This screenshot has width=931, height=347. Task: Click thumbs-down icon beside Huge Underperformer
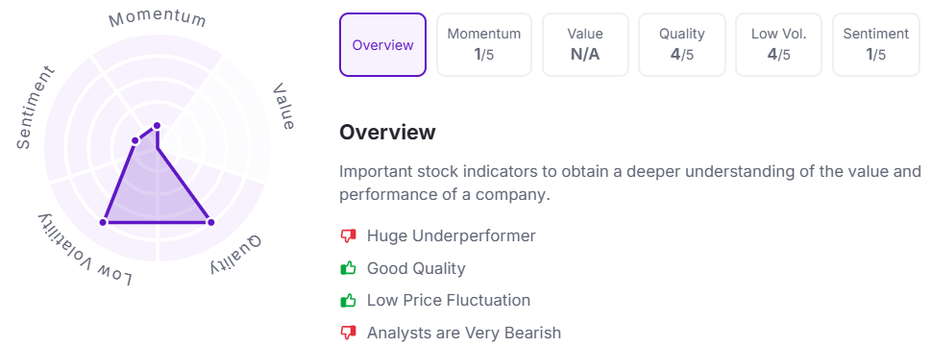click(x=348, y=236)
